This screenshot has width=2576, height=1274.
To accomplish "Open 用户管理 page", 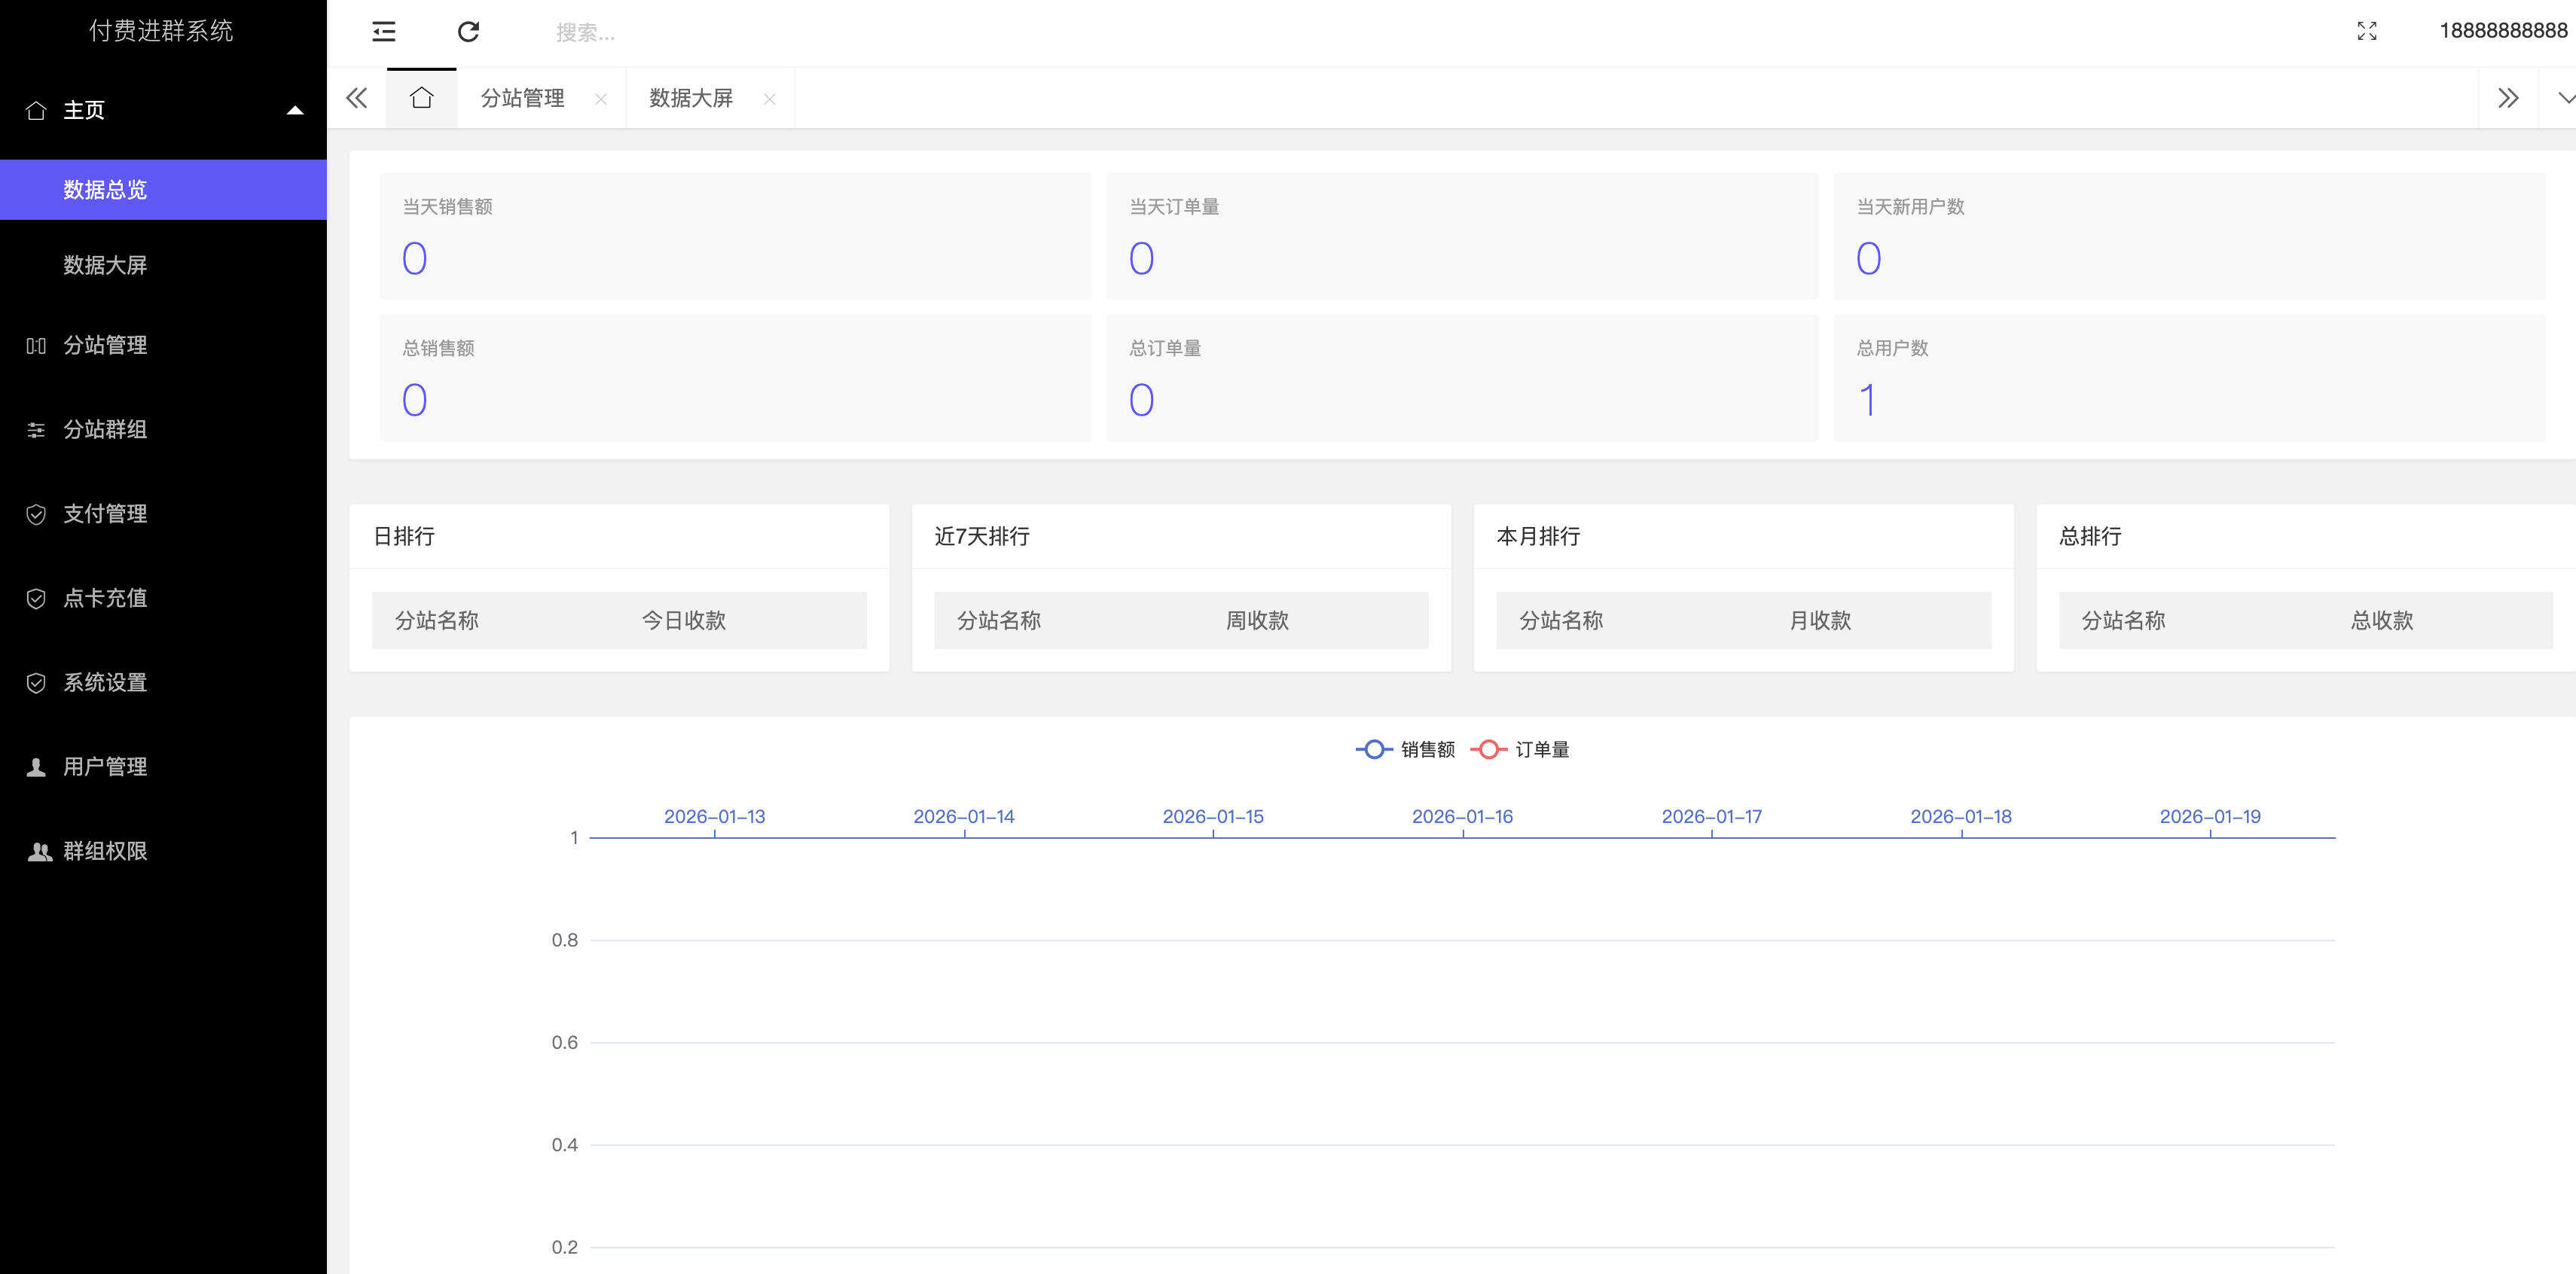I will point(104,766).
